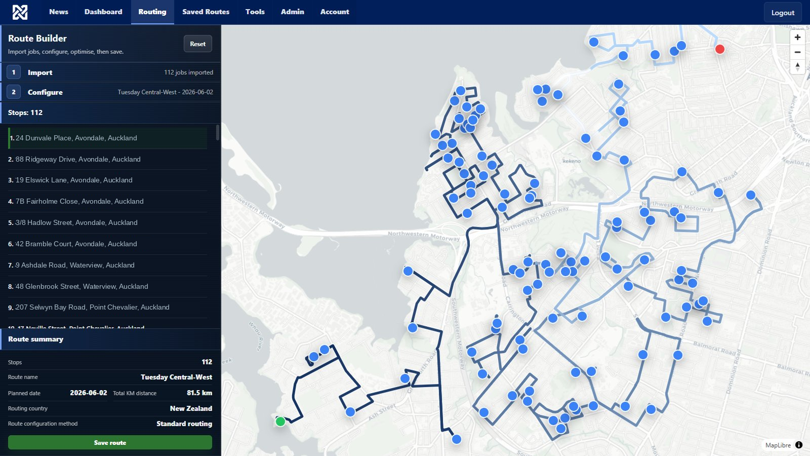Image resolution: width=810 pixels, height=456 pixels.
Task: Click the 2026-06-02 planned date value
Action: [89, 393]
